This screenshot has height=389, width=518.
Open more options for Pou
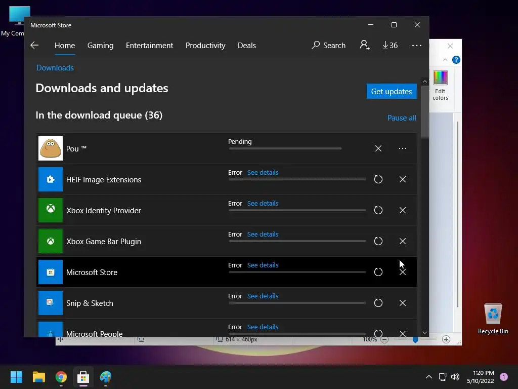[x=402, y=148]
